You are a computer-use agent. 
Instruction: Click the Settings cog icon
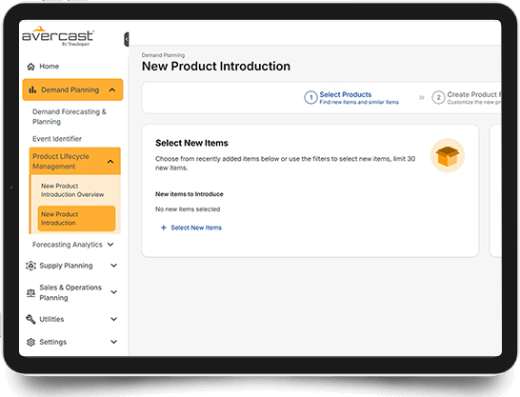pos(30,342)
